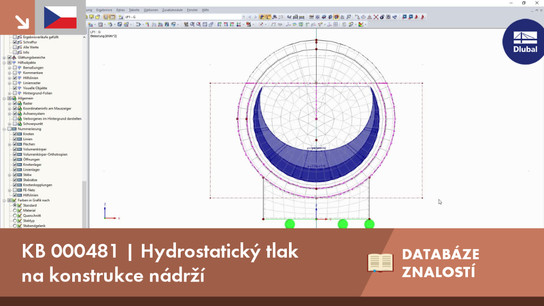Click the white arrow in top-left corner
Screen dimensions: 544x306
[x=22, y=22]
